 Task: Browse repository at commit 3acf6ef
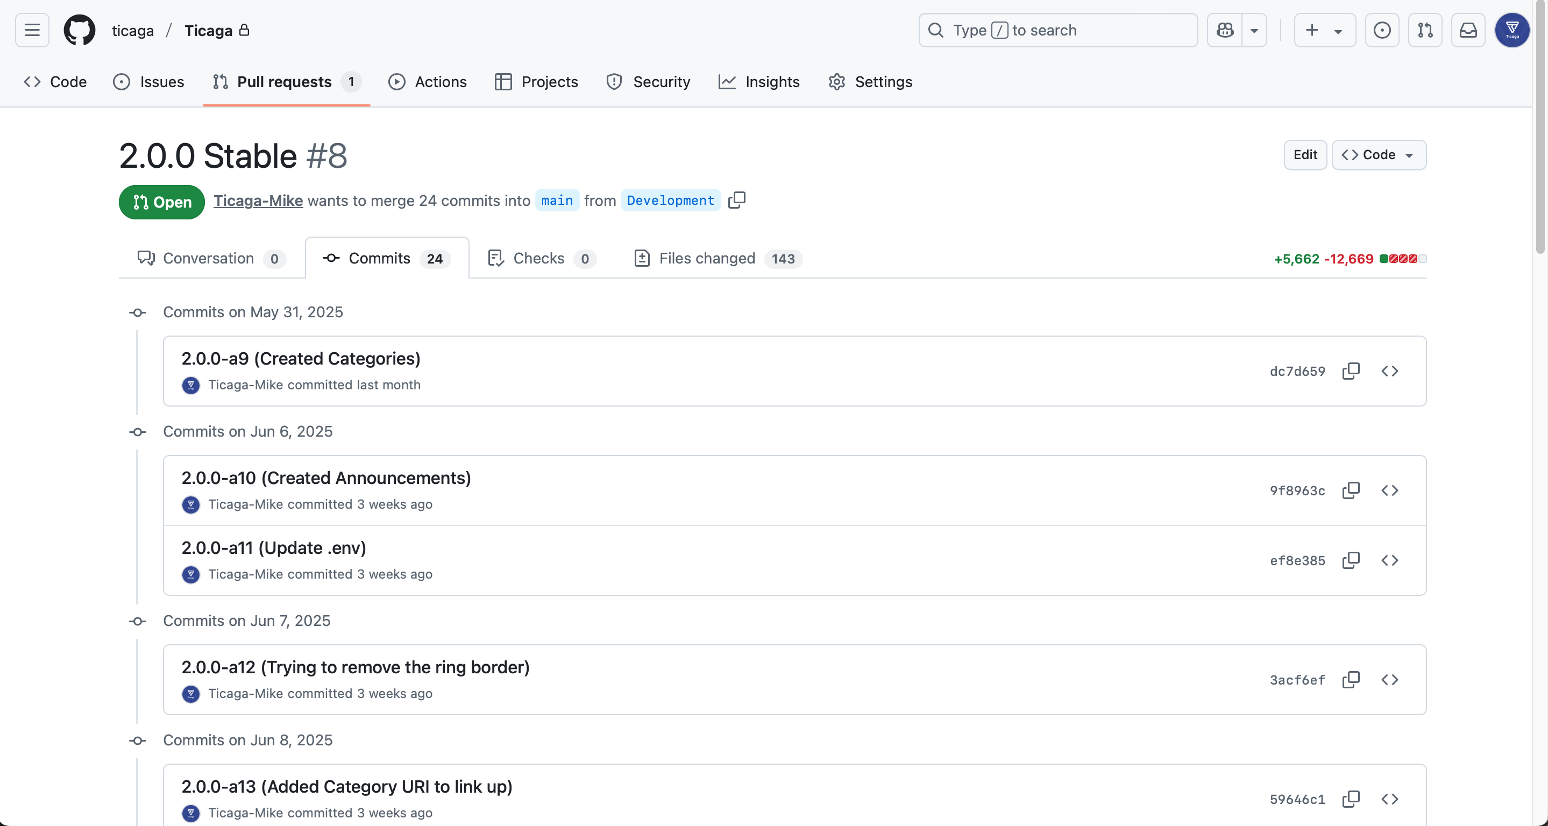coord(1389,680)
